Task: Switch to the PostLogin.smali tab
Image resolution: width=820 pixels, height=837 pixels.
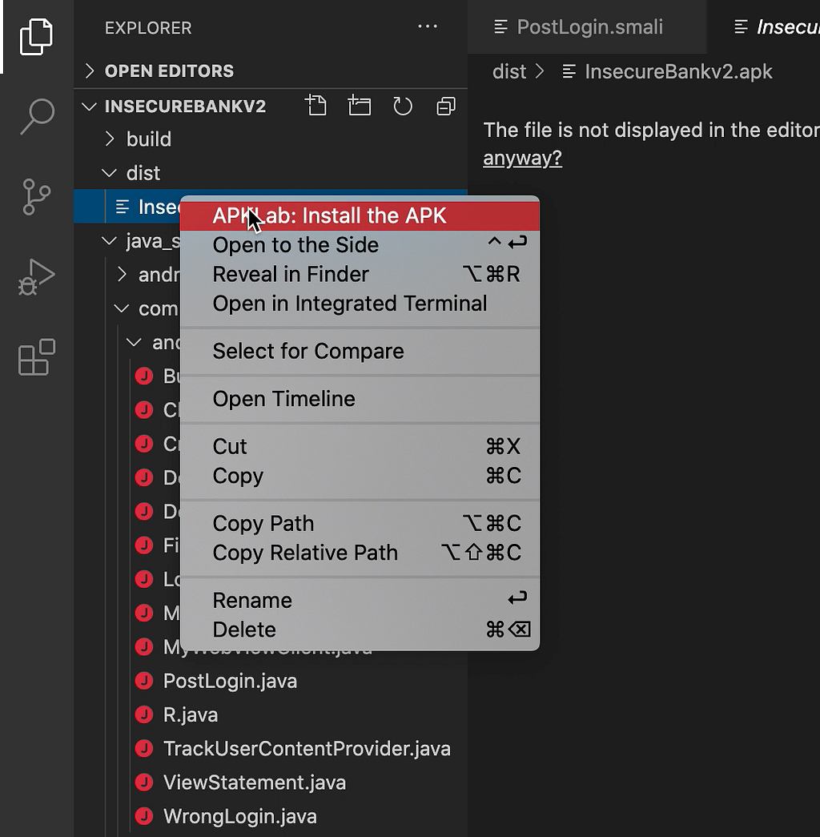Action: [587, 26]
